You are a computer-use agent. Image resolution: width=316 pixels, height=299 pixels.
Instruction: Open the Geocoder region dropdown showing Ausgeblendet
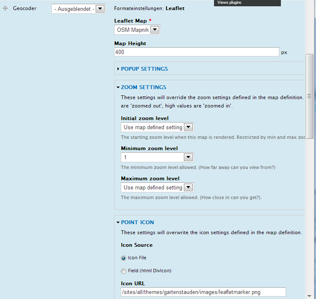point(79,9)
